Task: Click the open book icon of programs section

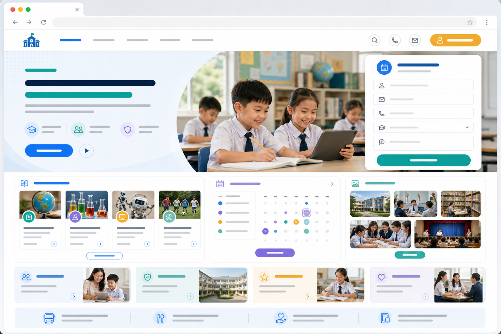Action: click(24, 183)
